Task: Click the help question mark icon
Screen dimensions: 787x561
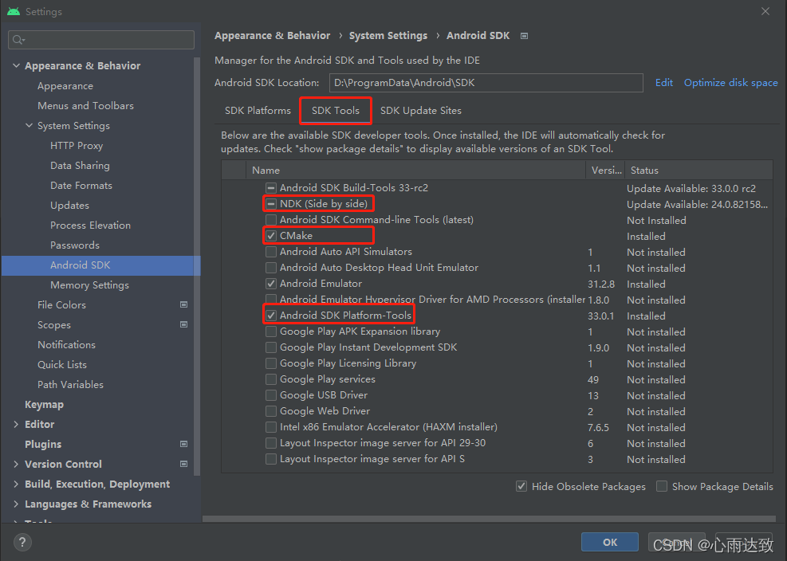Action: point(22,542)
